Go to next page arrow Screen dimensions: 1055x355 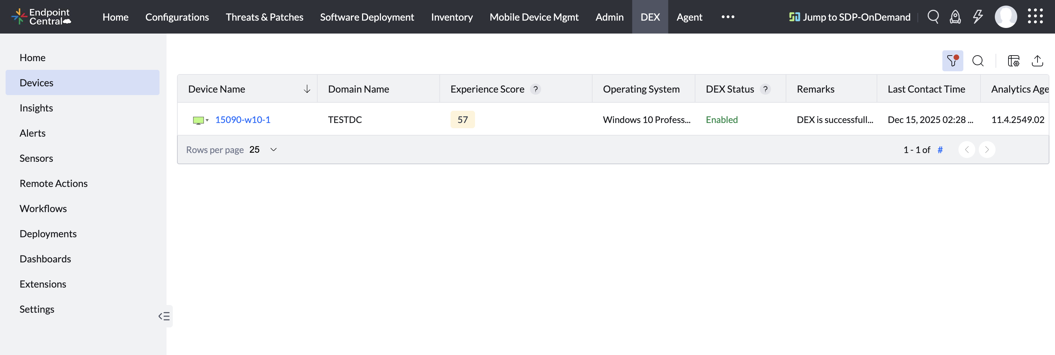coord(986,150)
